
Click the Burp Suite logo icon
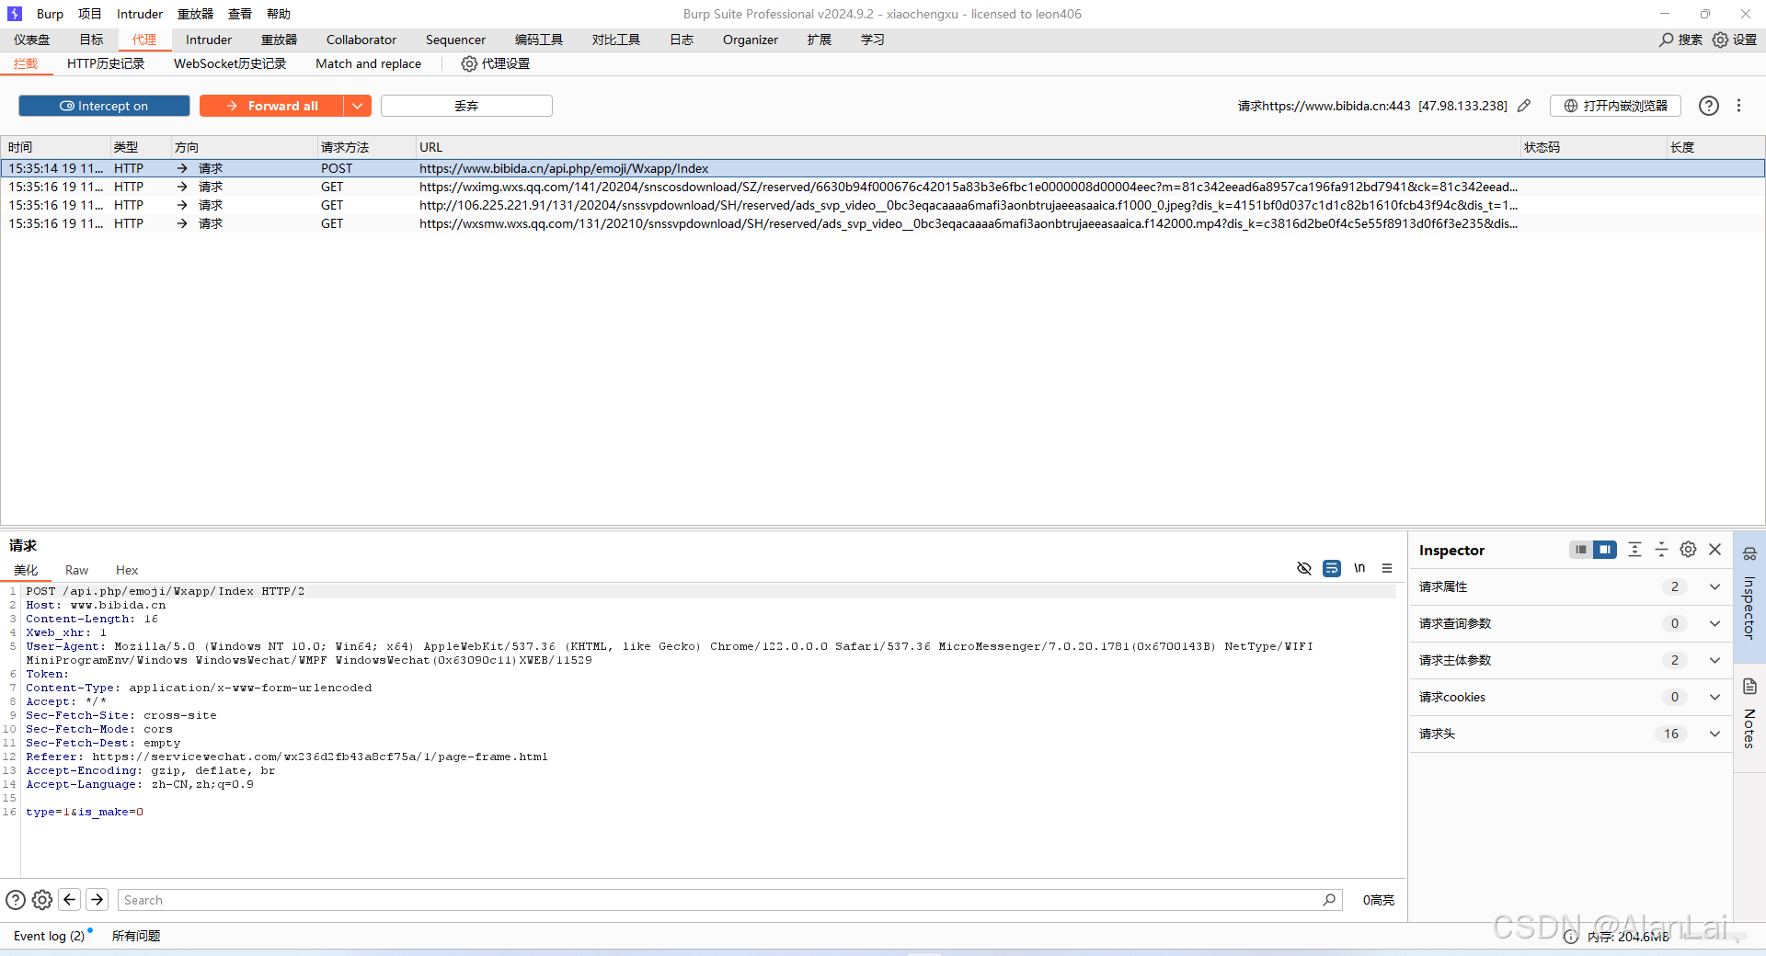[x=14, y=14]
